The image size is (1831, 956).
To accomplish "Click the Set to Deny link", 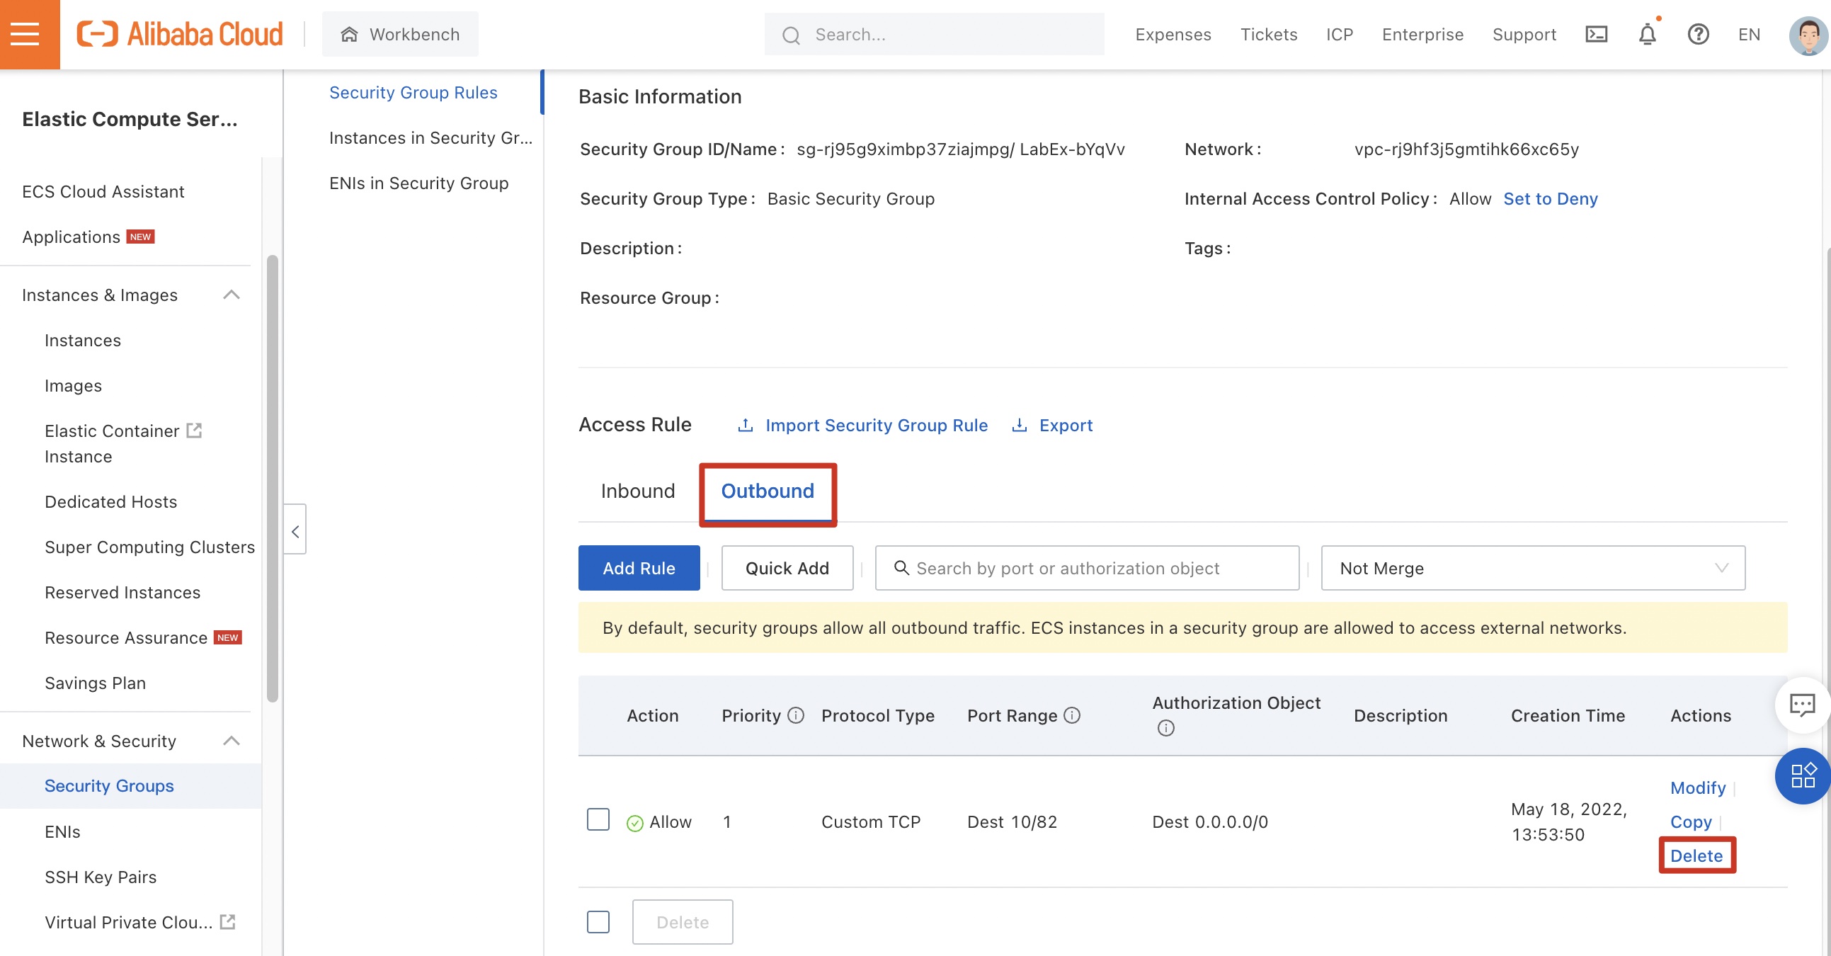I will pyautogui.click(x=1550, y=199).
